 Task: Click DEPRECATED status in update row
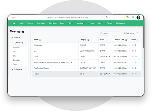point(105,57)
